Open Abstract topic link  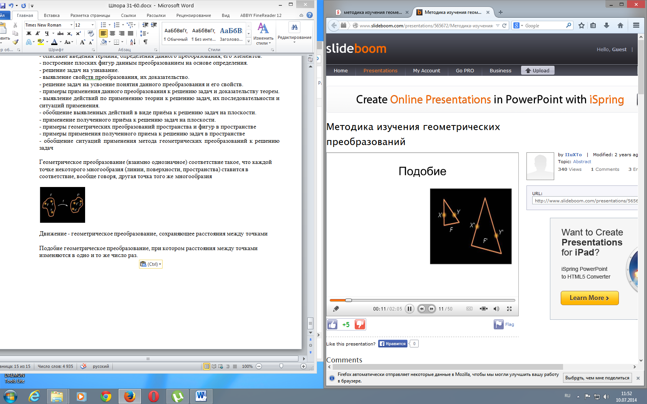pos(582,162)
